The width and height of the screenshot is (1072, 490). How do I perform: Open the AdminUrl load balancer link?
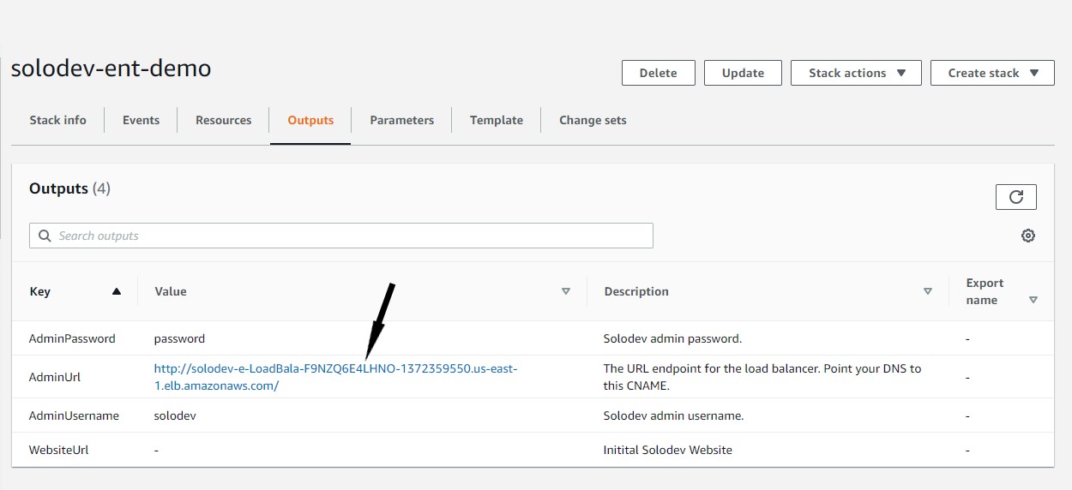(336, 377)
